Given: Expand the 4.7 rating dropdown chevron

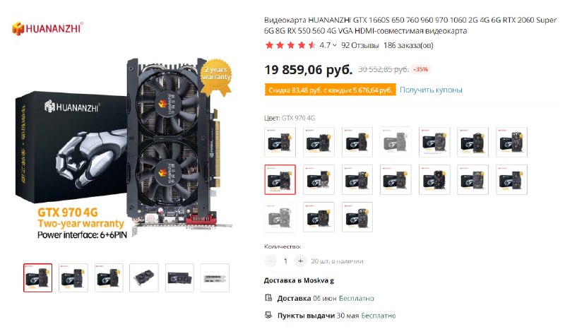Looking at the screenshot, I should 335,45.
